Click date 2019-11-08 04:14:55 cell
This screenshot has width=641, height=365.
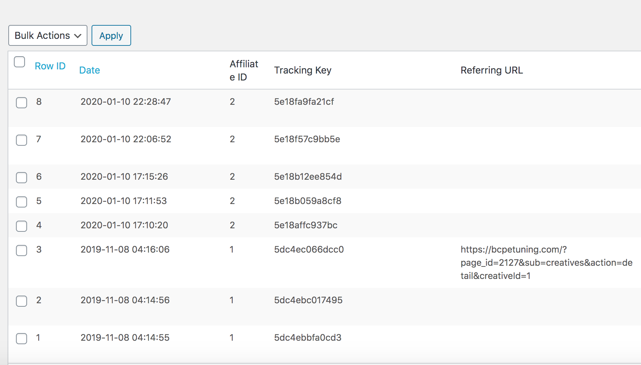coord(125,338)
